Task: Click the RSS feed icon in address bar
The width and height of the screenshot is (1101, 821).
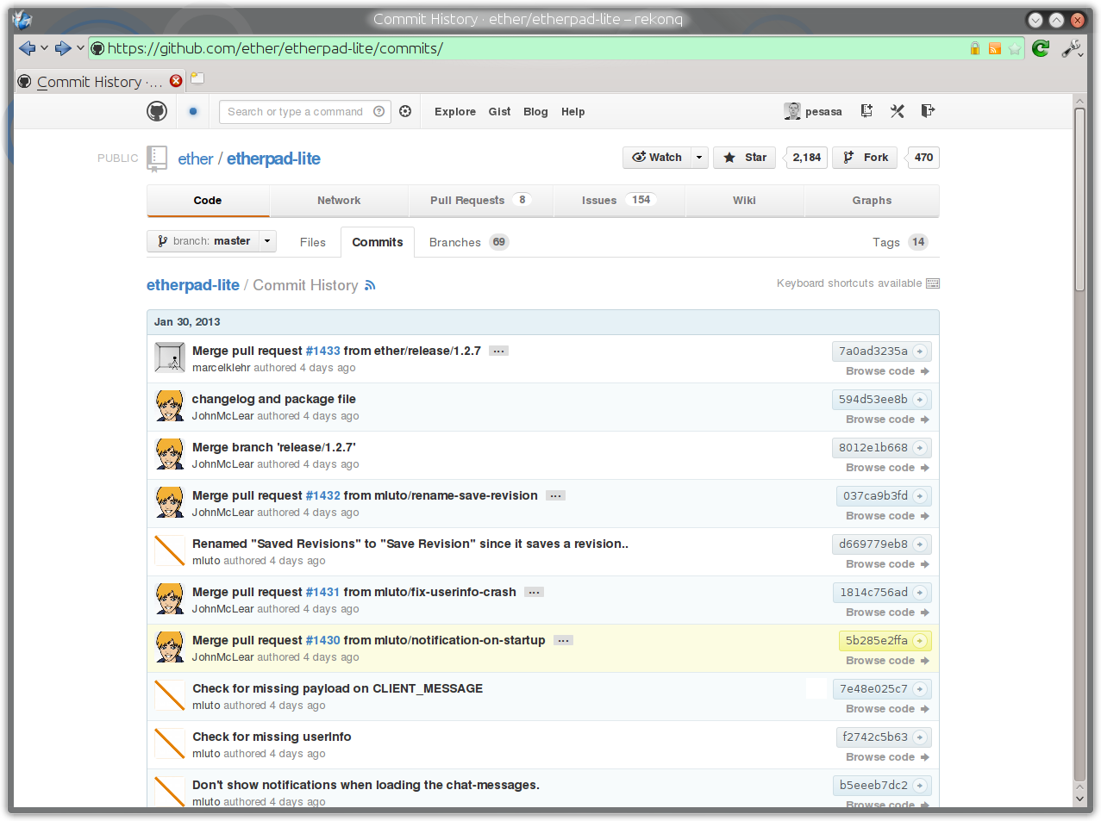Action: point(995,49)
